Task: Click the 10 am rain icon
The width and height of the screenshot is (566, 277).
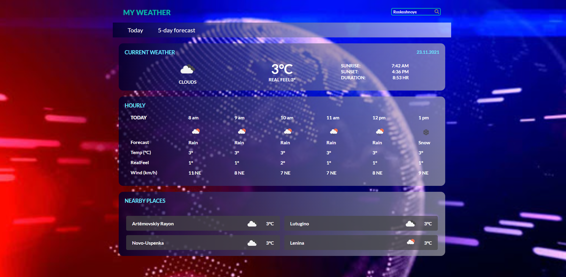Action: (x=288, y=131)
